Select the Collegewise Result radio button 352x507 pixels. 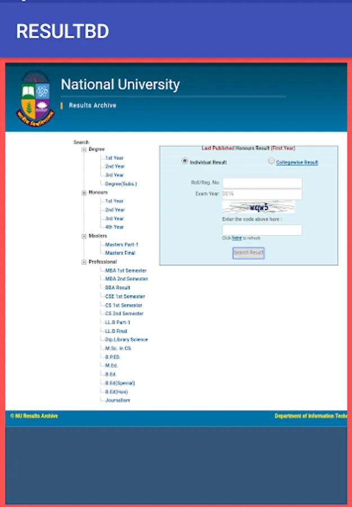[272, 161]
